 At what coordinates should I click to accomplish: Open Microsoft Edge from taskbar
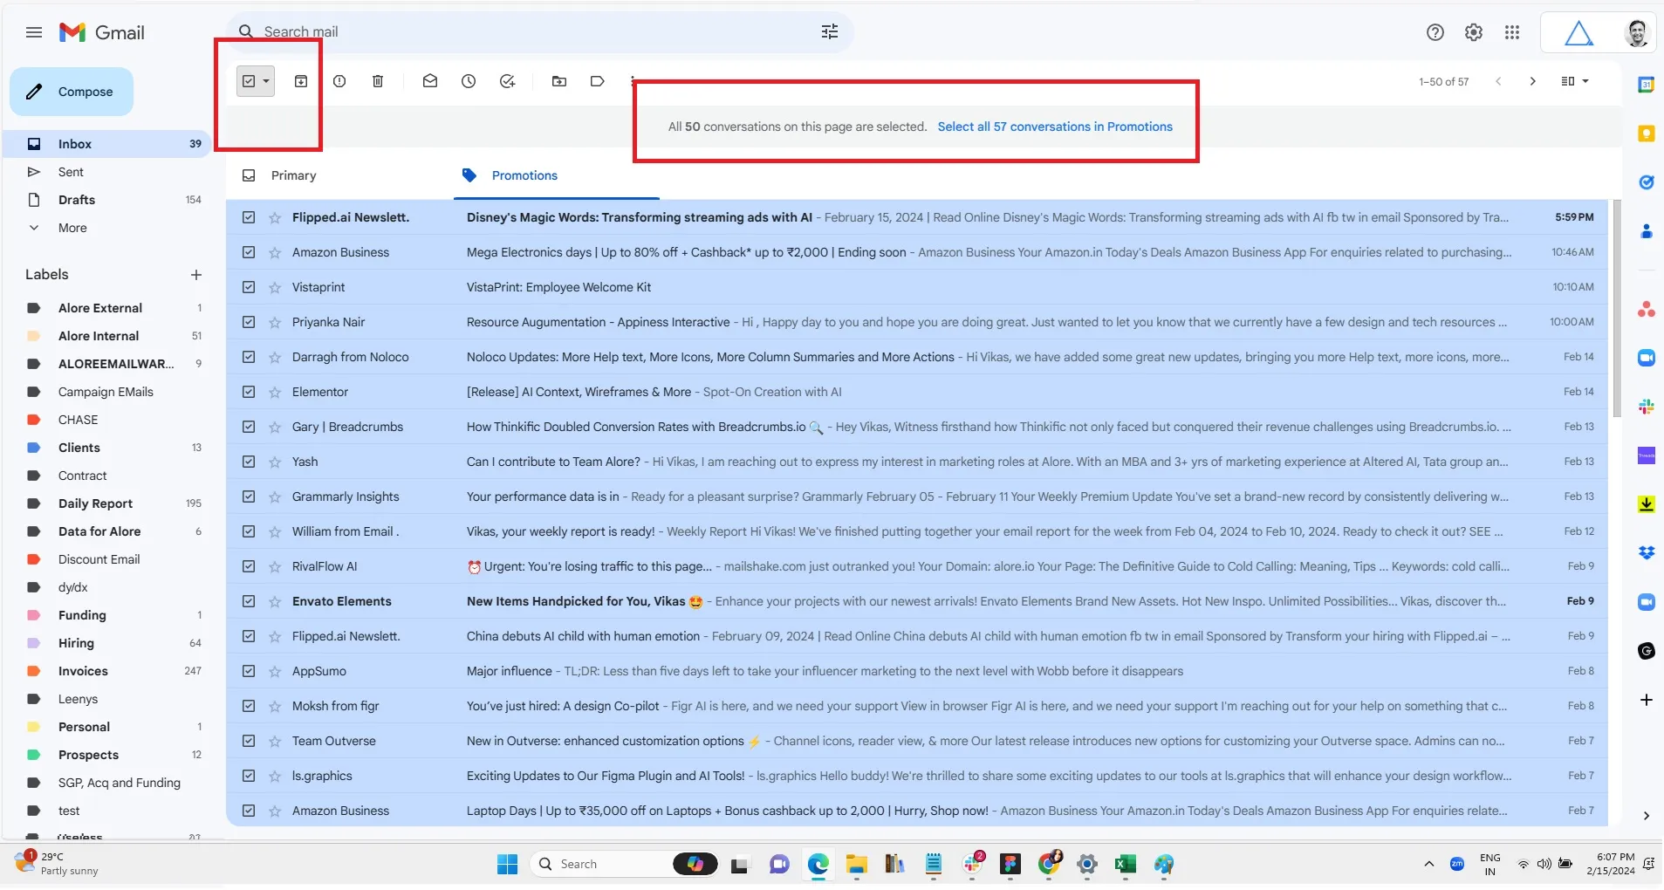click(x=818, y=864)
